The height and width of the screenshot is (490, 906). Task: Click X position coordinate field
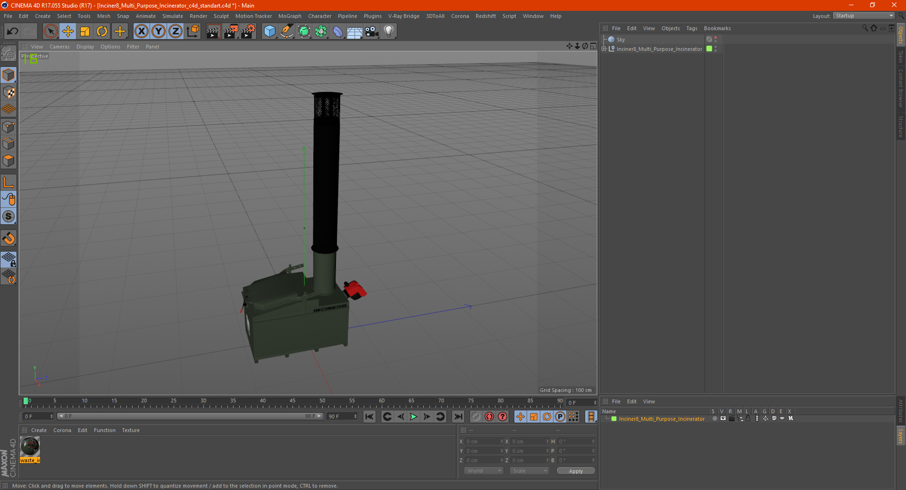point(484,441)
